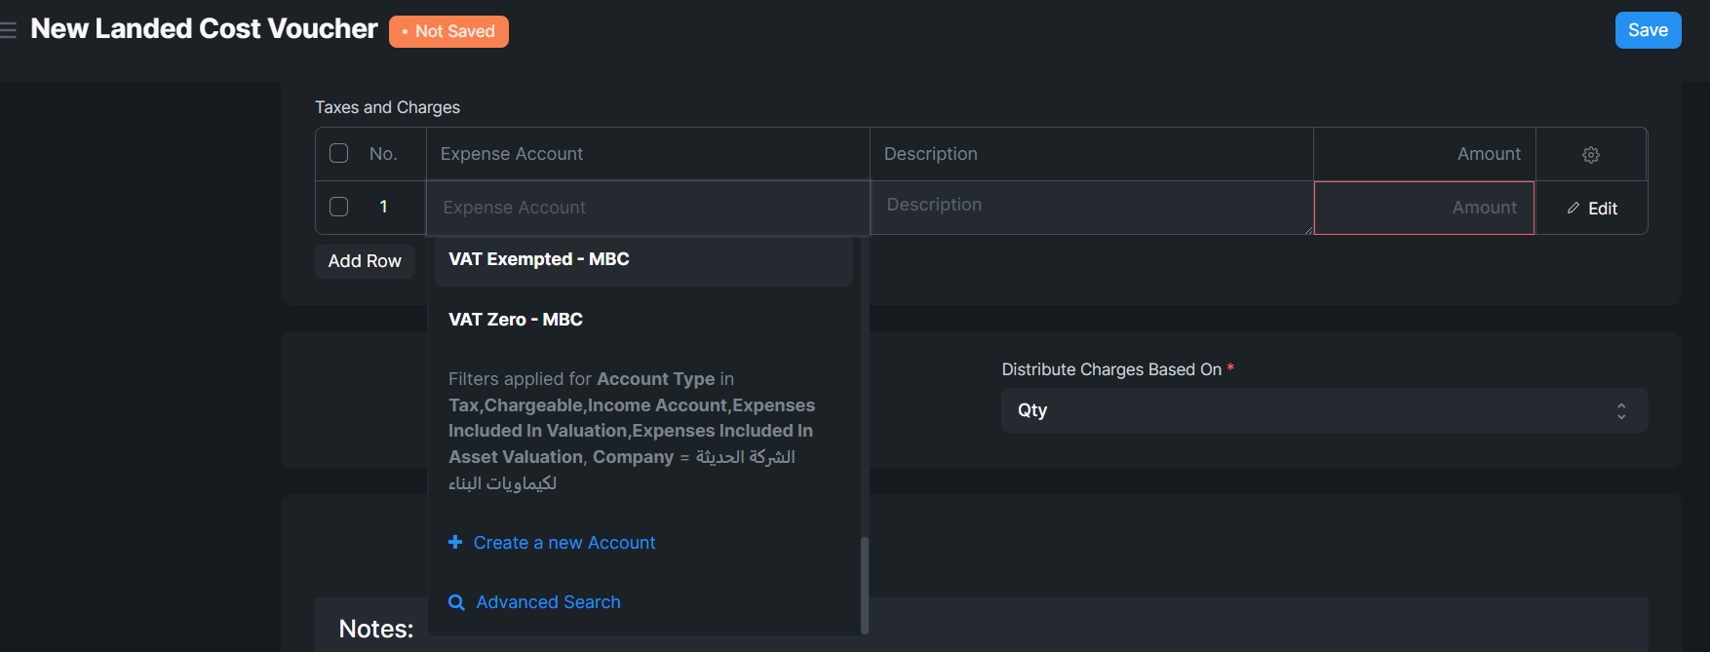
Task: Focus the Amount field in row 1
Action: (1424, 208)
